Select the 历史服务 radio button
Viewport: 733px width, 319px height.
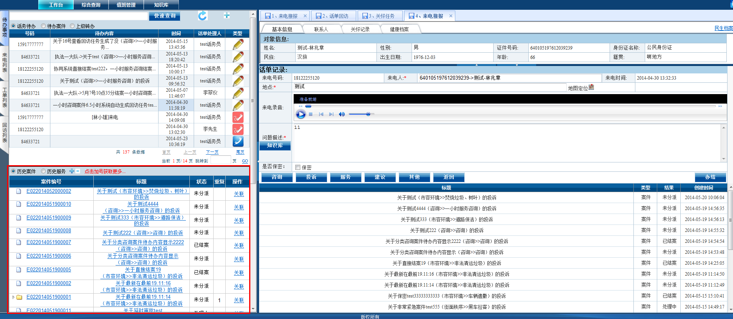click(x=43, y=171)
